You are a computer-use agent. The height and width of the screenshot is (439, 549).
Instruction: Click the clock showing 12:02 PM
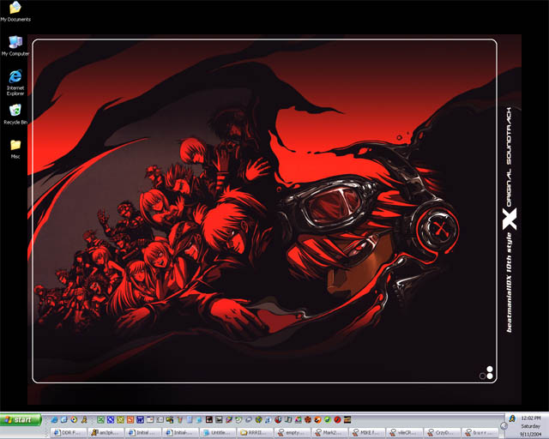(530, 418)
